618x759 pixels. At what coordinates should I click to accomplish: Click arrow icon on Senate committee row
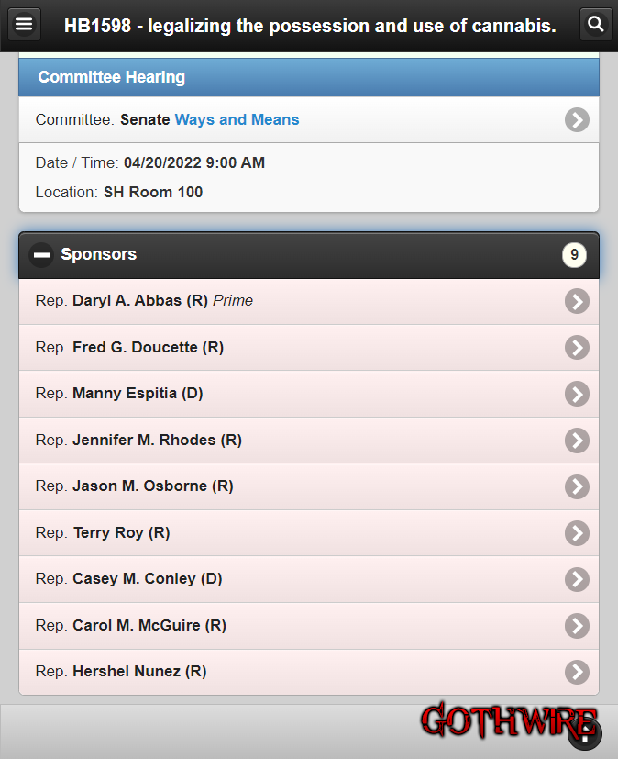click(x=577, y=119)
